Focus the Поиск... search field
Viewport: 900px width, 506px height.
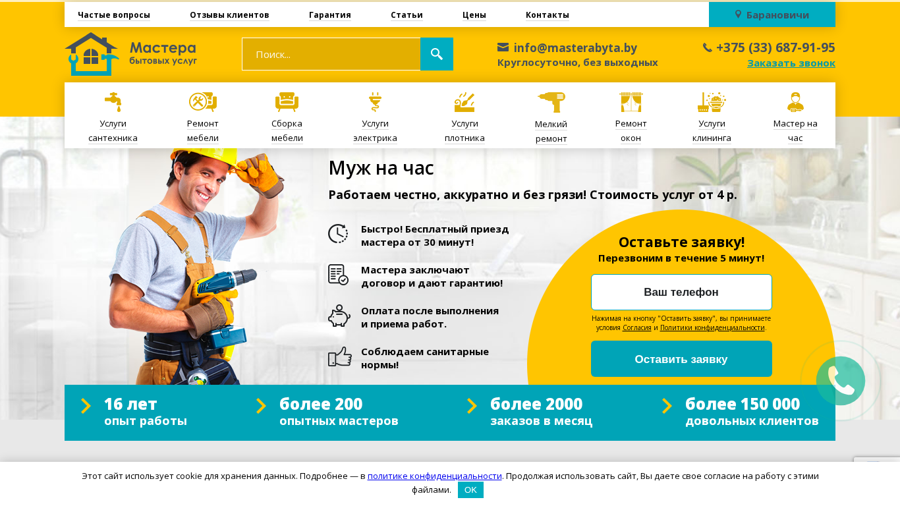click(x=331, y=54)
